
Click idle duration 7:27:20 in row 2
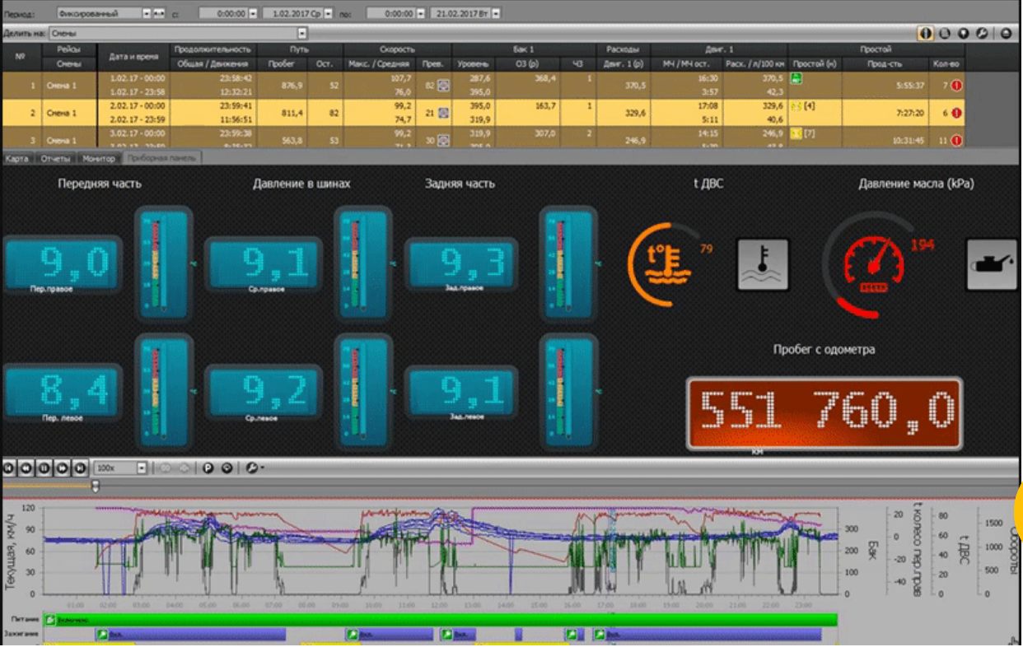[909, 113]
